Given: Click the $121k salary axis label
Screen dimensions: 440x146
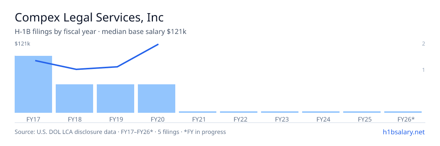Looking at the screenshot, I should 22,44.
